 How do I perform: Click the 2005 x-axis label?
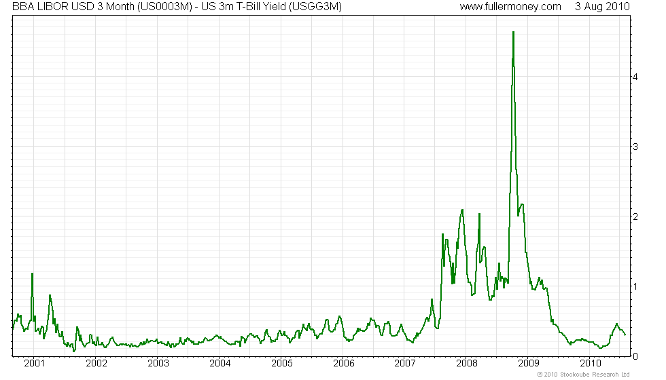282,363
